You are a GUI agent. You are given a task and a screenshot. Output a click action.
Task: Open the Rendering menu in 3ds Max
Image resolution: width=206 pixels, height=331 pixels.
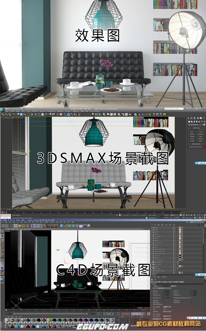(x=60, y=111)
